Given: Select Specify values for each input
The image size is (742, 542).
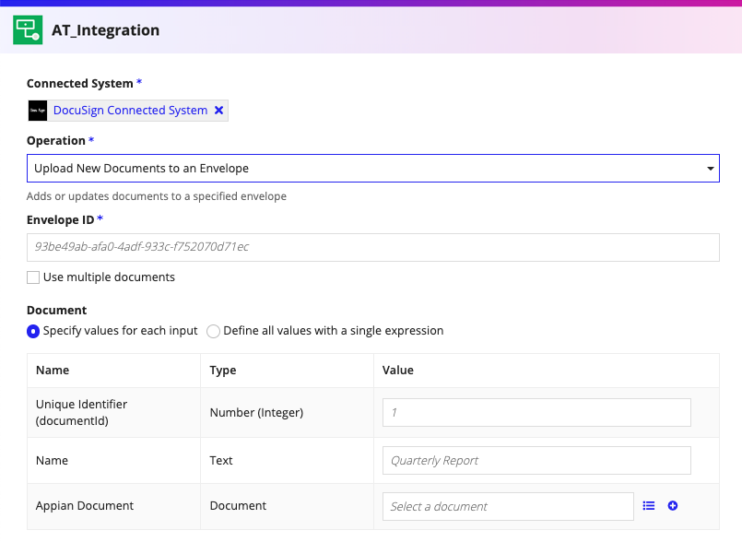Looking at the screenshot, I should tap(33, 331).
